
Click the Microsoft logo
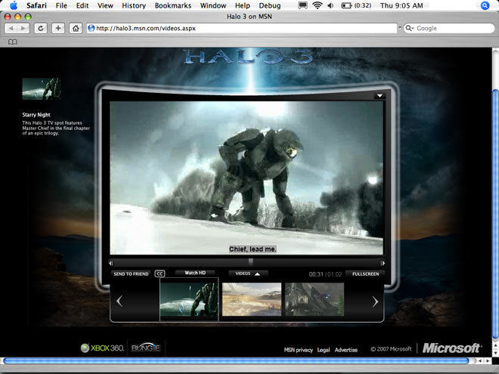tap(452, 348)
